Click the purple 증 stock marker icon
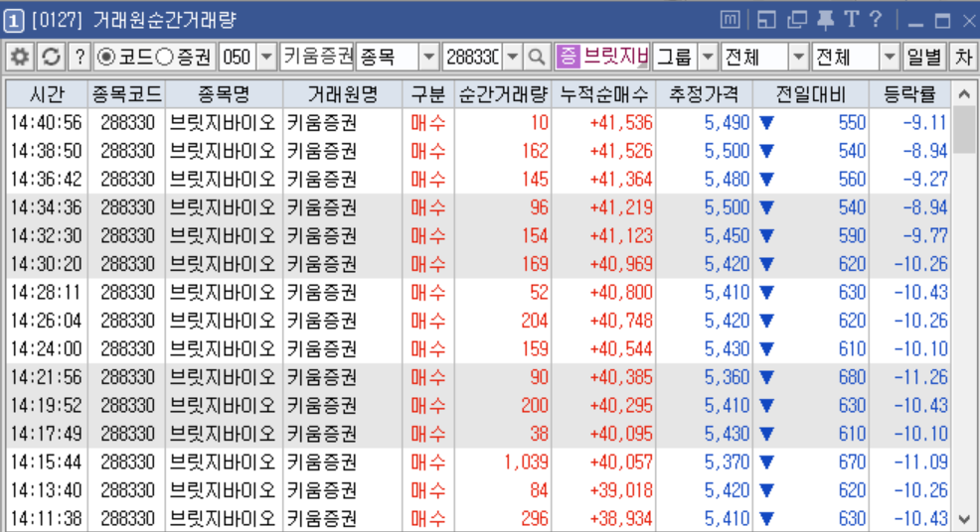Viewport: 980px width, 532px height. point(568,57)
